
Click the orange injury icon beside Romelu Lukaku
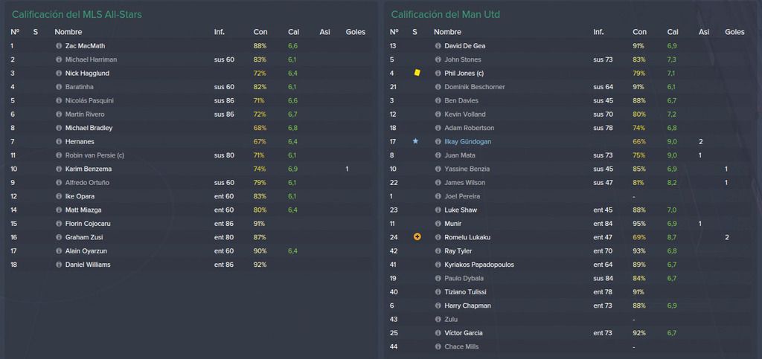coord(417,237)
